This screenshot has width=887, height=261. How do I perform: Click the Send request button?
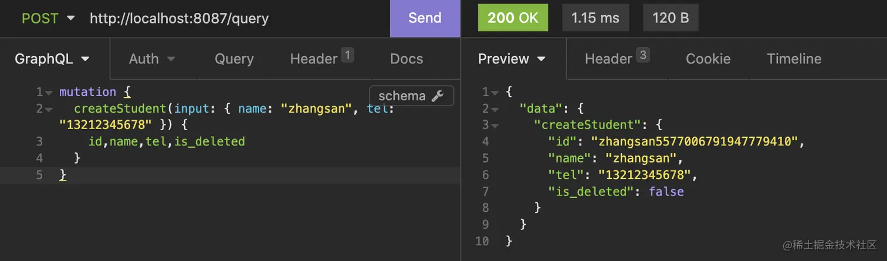click(x=425, y=18)
